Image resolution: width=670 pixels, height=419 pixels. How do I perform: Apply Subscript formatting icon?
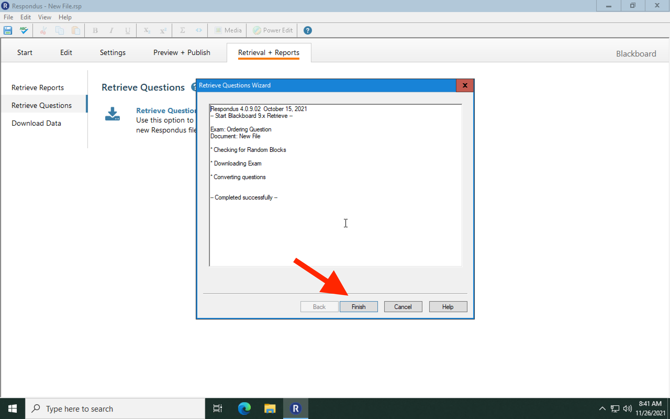pos(147,30)
